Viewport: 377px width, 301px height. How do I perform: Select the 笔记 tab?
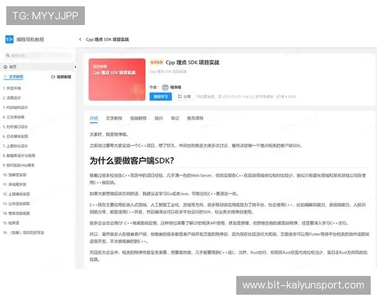coord(175,119)
